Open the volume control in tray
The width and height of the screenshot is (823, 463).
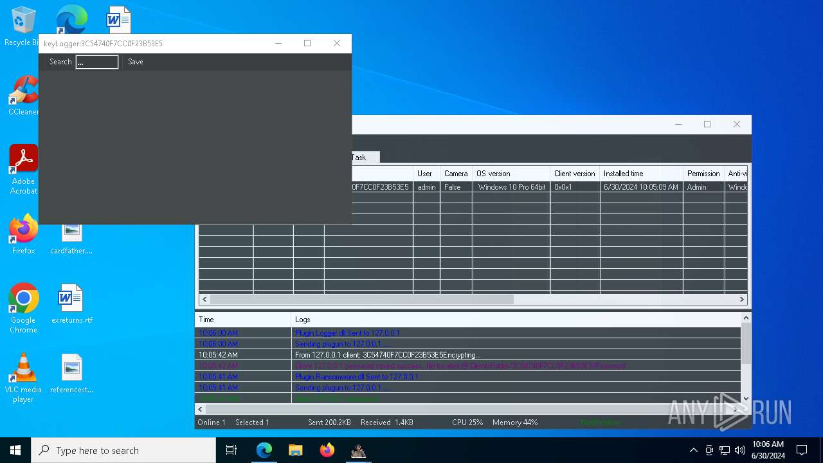point(740,450)
